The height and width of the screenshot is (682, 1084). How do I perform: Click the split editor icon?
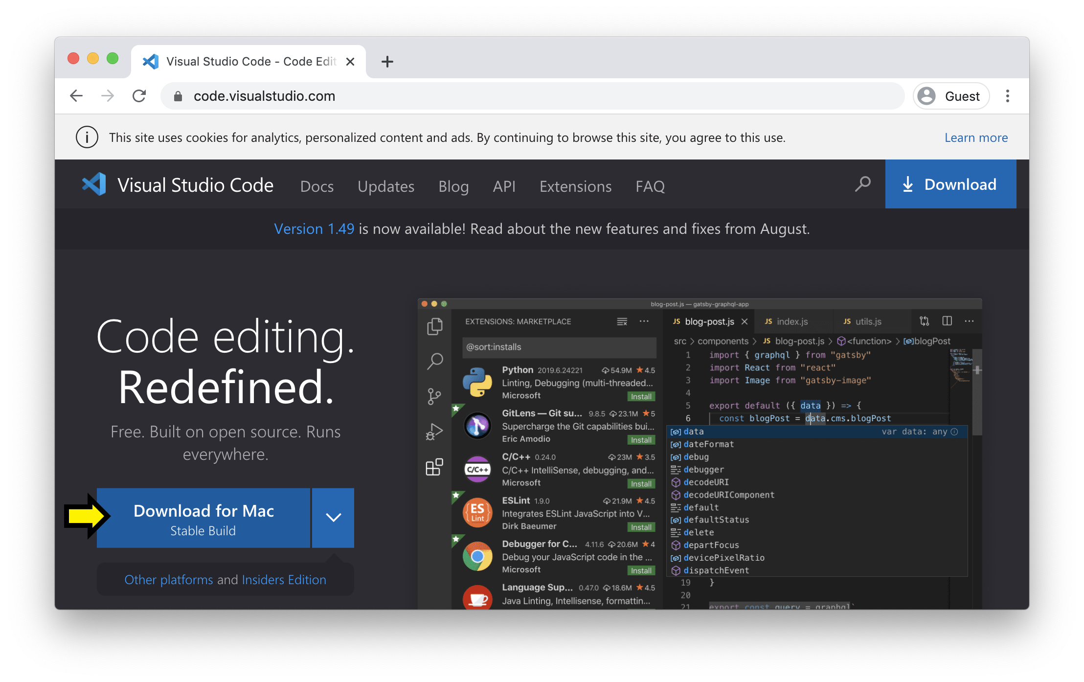coord(947,321)
